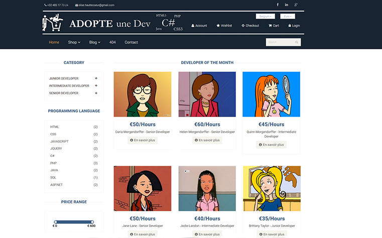The width and height of the screenshot is (382, 238).
Task: Open the LinkedIn social icon
Action: (x=287, y=5)
